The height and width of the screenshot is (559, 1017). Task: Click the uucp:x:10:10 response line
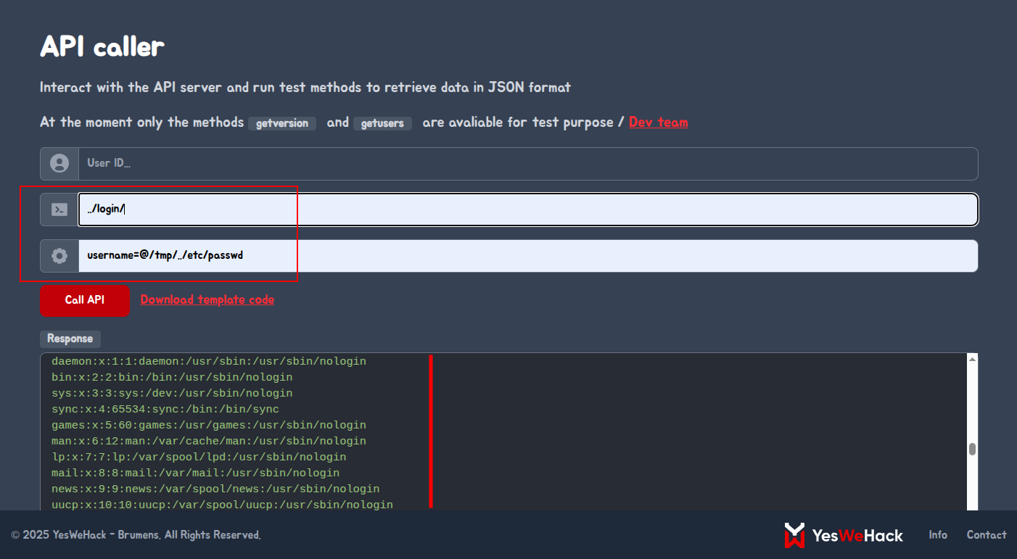click(x=222, y=505)
